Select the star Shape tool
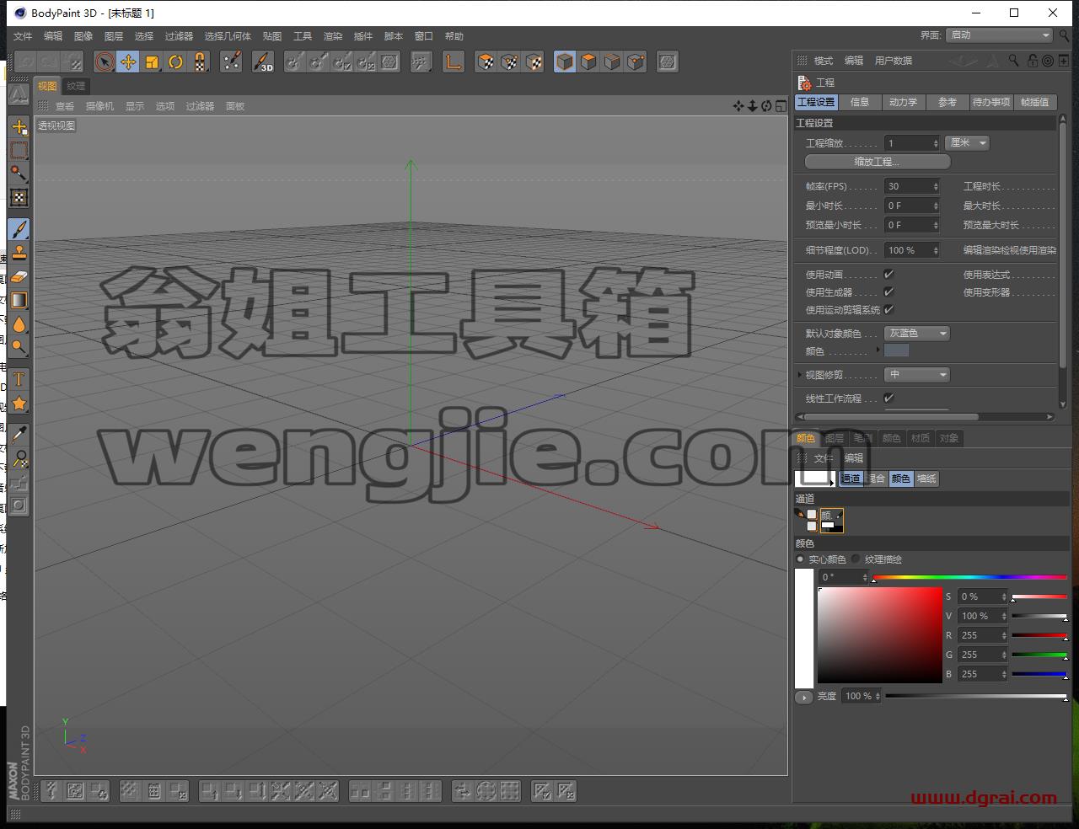 (x=19, y=404)
